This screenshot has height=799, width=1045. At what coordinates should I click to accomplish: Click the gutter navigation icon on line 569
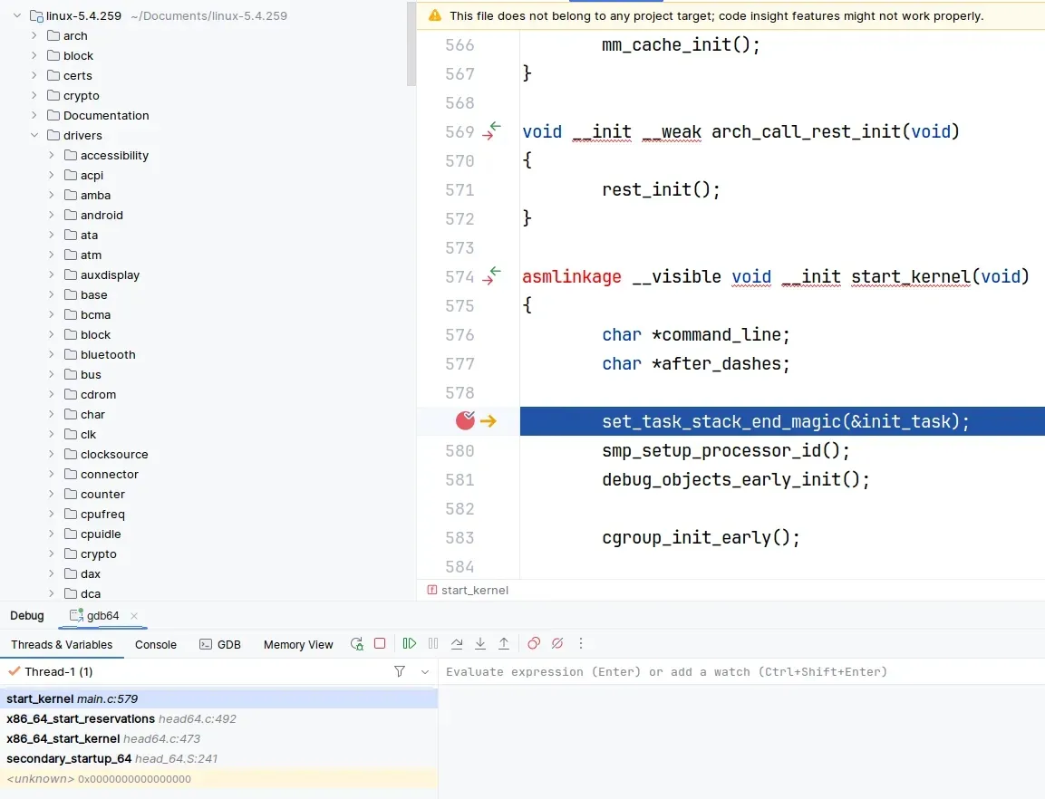pos(492,130)
